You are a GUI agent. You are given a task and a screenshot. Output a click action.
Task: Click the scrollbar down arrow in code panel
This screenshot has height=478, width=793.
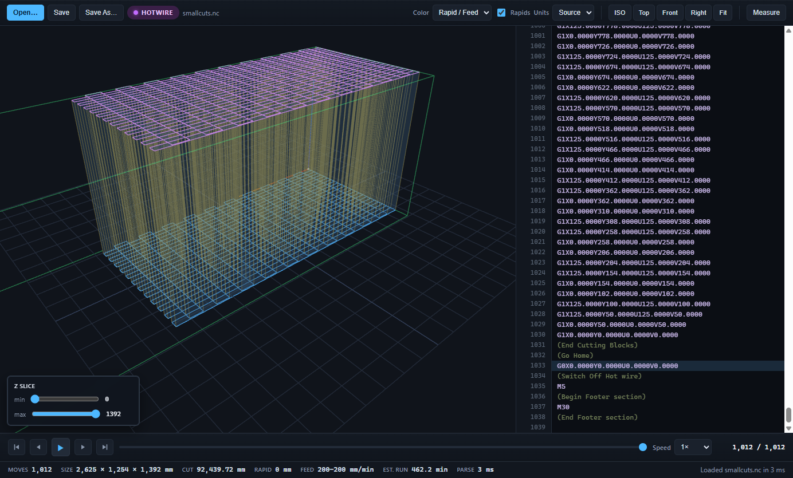pos(788,428)
